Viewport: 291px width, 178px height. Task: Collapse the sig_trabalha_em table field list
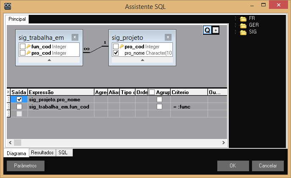click(x=49, y=61)
